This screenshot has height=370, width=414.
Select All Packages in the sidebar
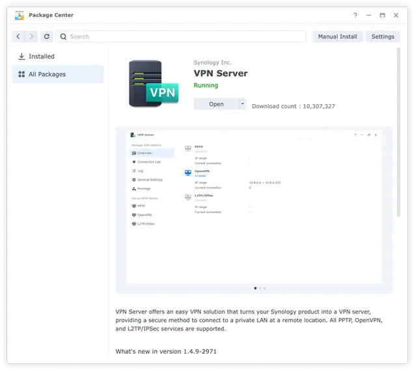pyautogui.click(x=47, y=74)
